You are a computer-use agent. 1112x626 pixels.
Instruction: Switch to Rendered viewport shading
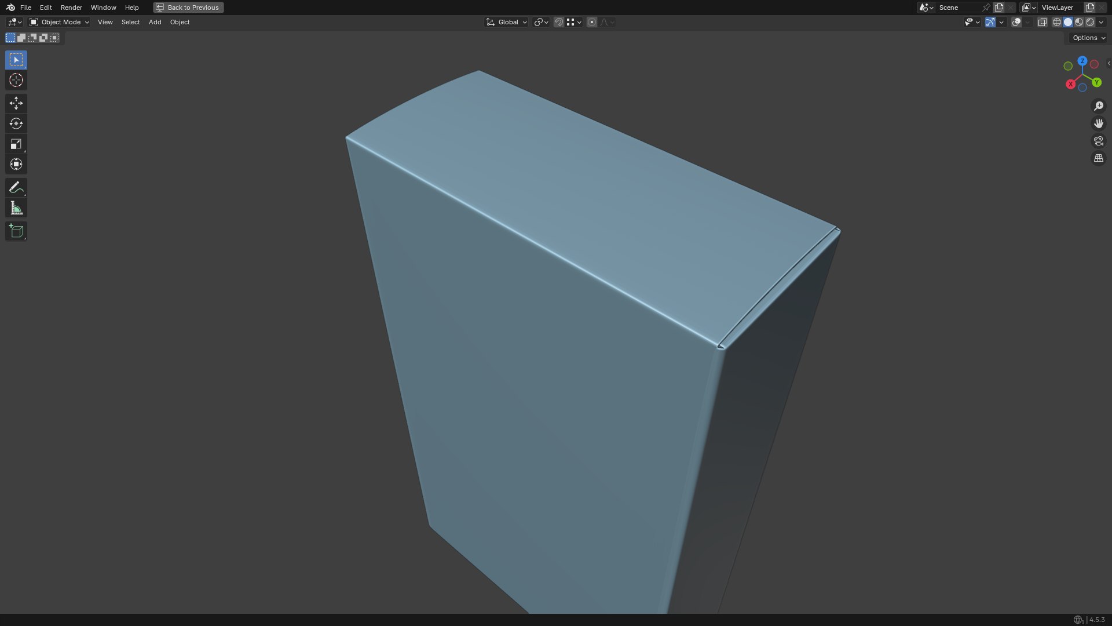click(x=1090, y=22)
